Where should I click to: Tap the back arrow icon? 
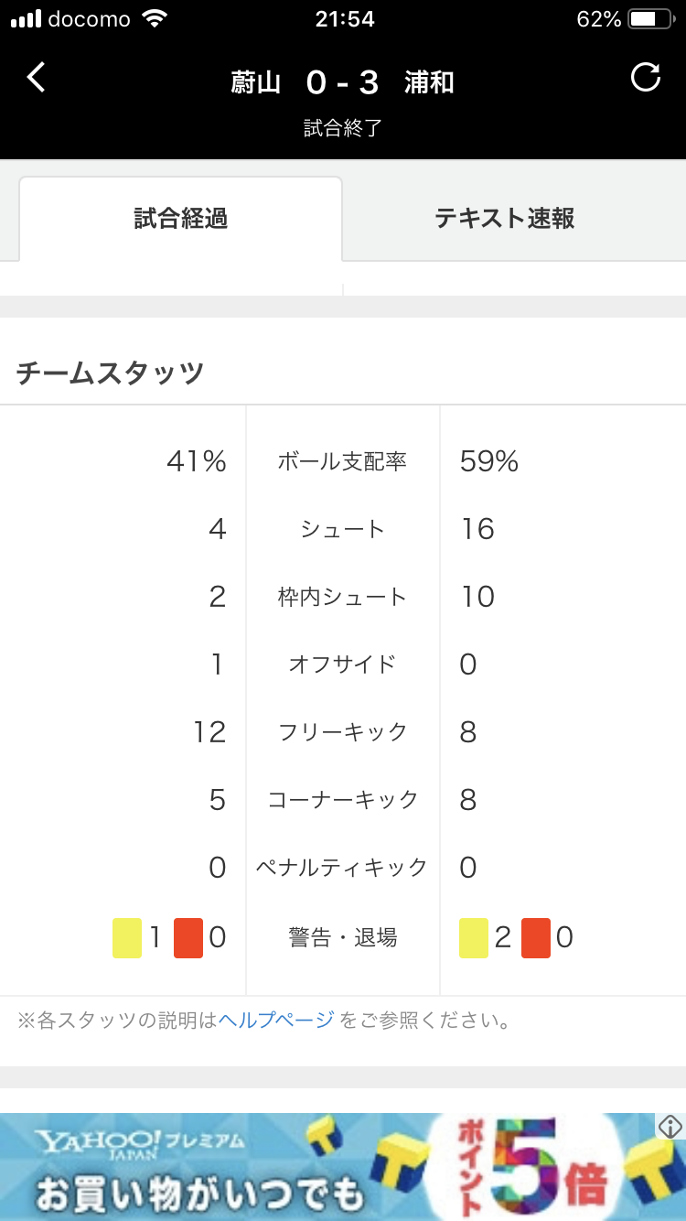coord(36,79)
